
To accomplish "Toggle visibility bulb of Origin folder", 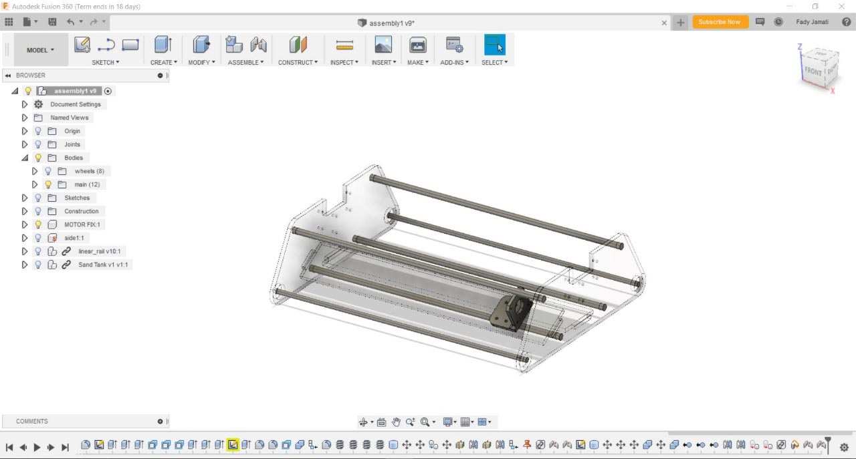I will pyautogui.click(x=38, y=131).
